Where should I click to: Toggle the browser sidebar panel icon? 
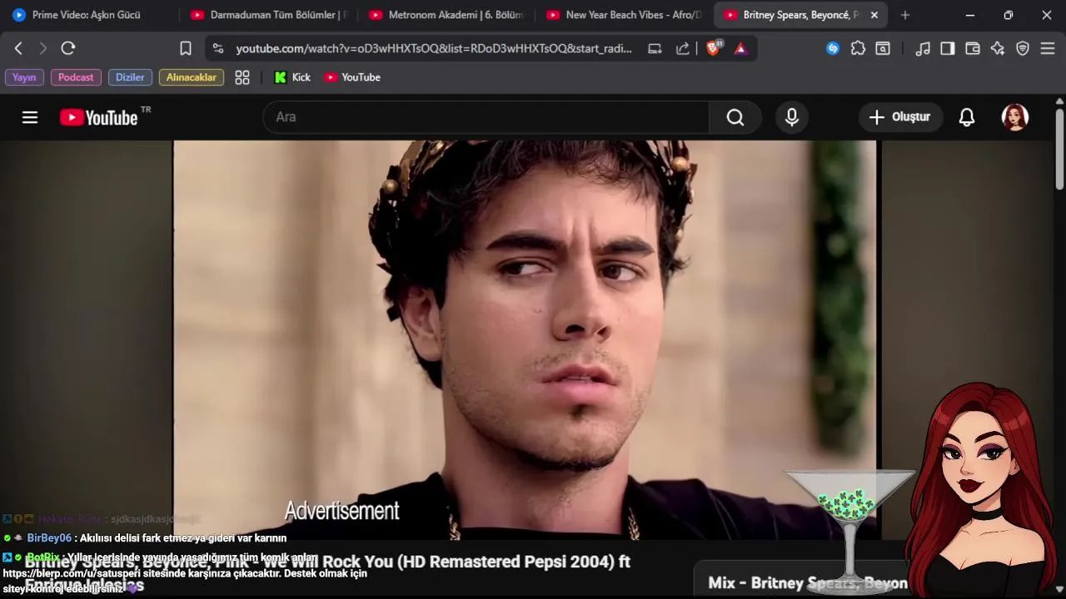coord(948,48)
